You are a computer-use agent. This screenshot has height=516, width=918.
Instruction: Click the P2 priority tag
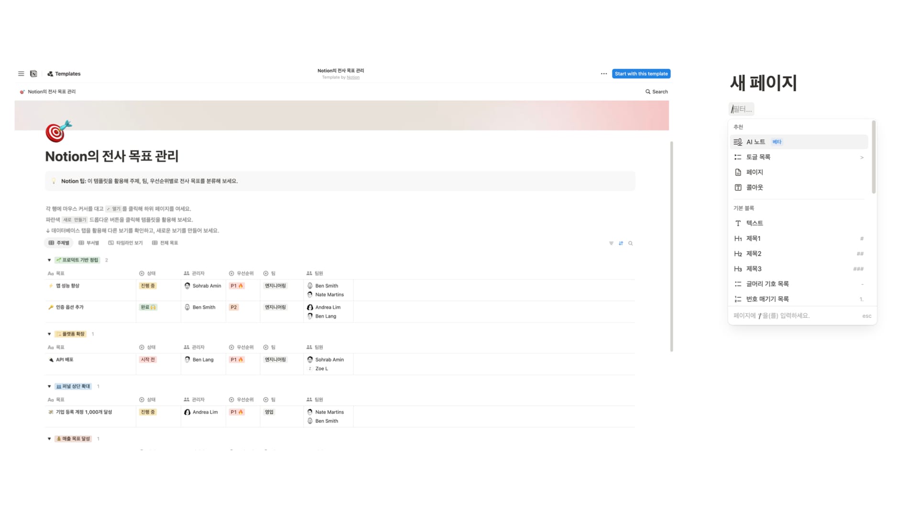234,307
